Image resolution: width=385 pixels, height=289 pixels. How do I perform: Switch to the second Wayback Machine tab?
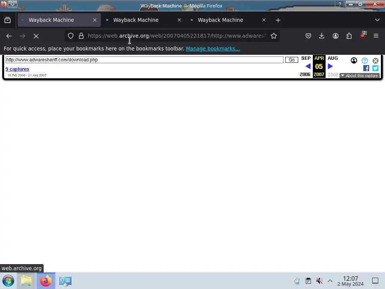(x=143, y=20)
